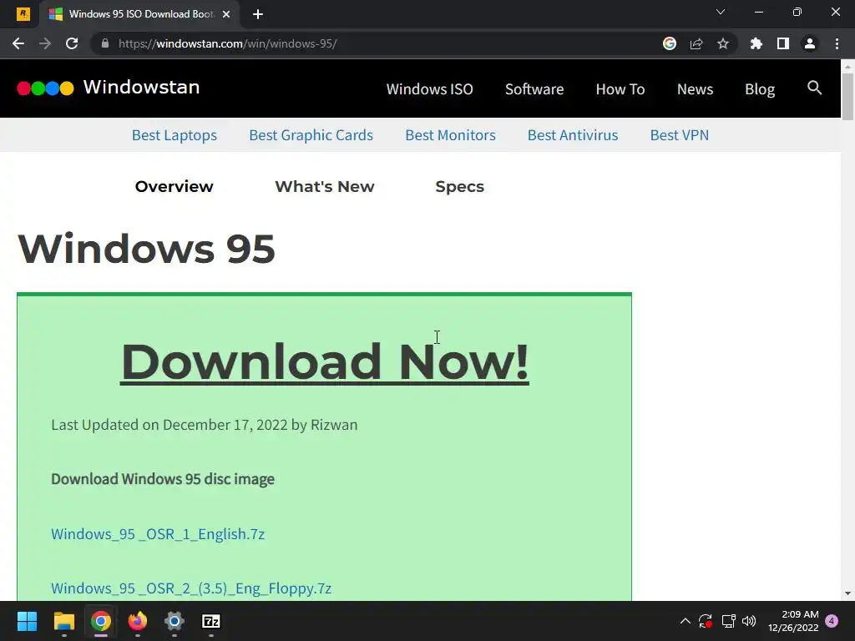Screen dimensions: 855x641
Task: Open Firefox from the taskbar
Action: (x=138, y=621)
